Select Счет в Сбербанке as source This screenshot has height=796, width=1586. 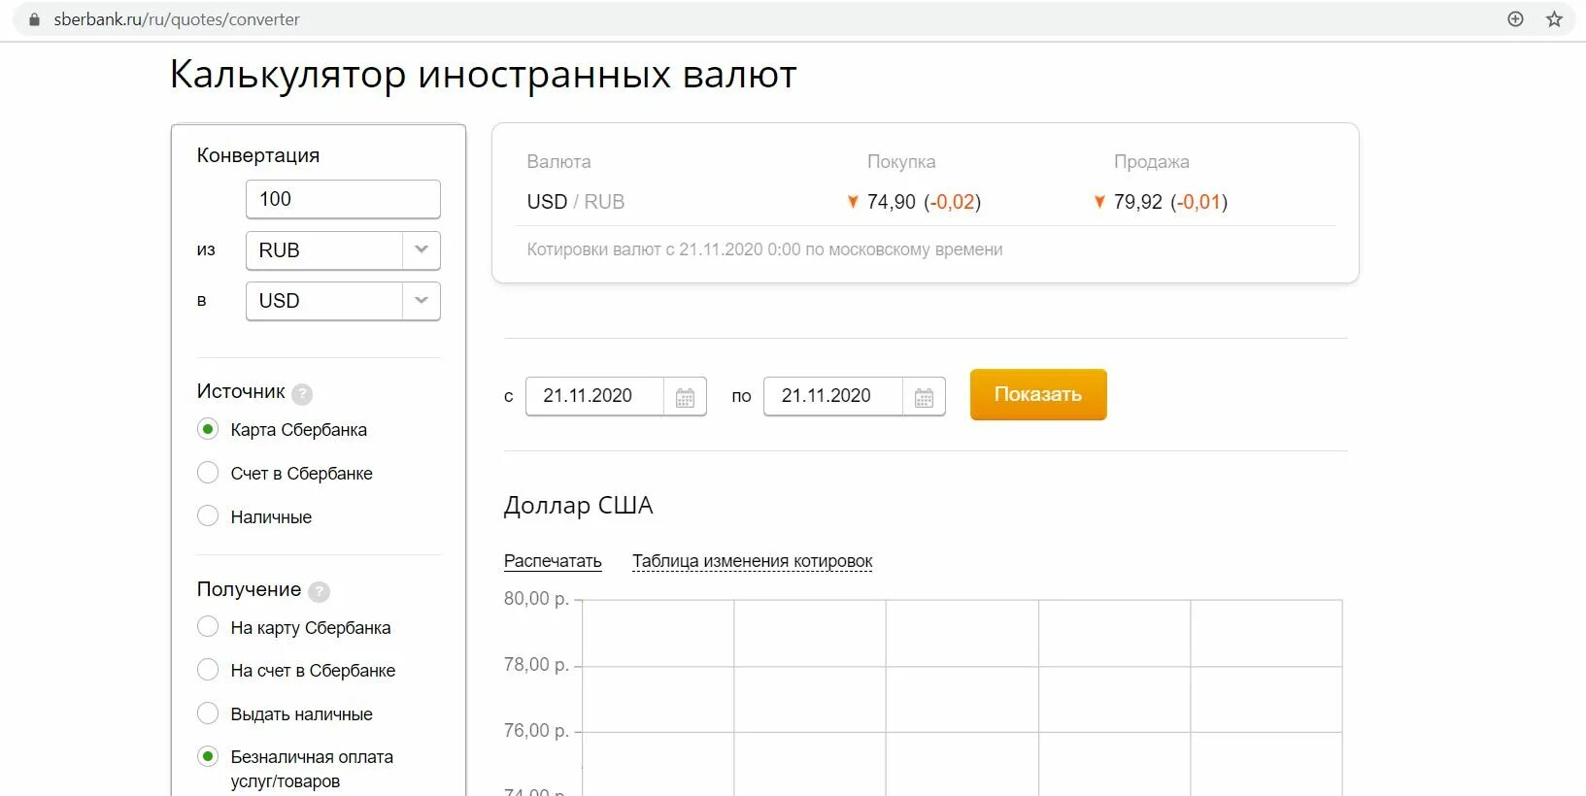(x=208, y=473)
